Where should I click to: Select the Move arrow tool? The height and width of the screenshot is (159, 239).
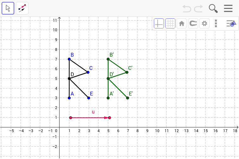coord(8,8)
